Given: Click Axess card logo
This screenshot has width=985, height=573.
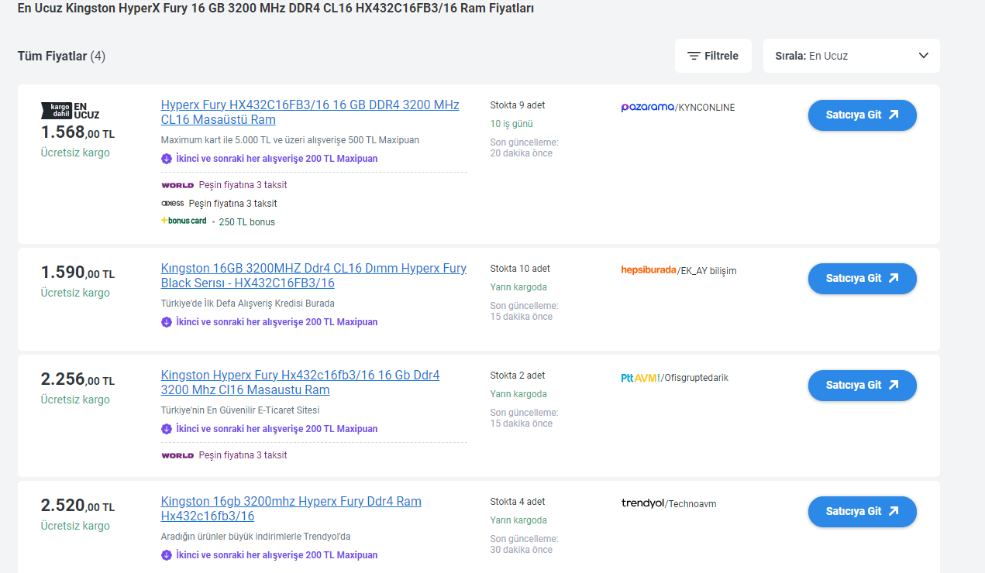Looking at the screenshot, I should (172, 204).
